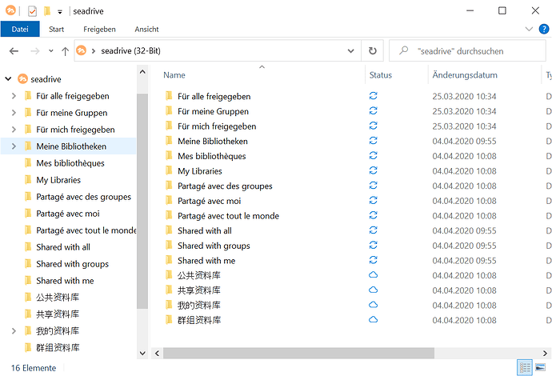Collapse the seadrive root tree node
This screenshot has width=552, height=376.
8,79
